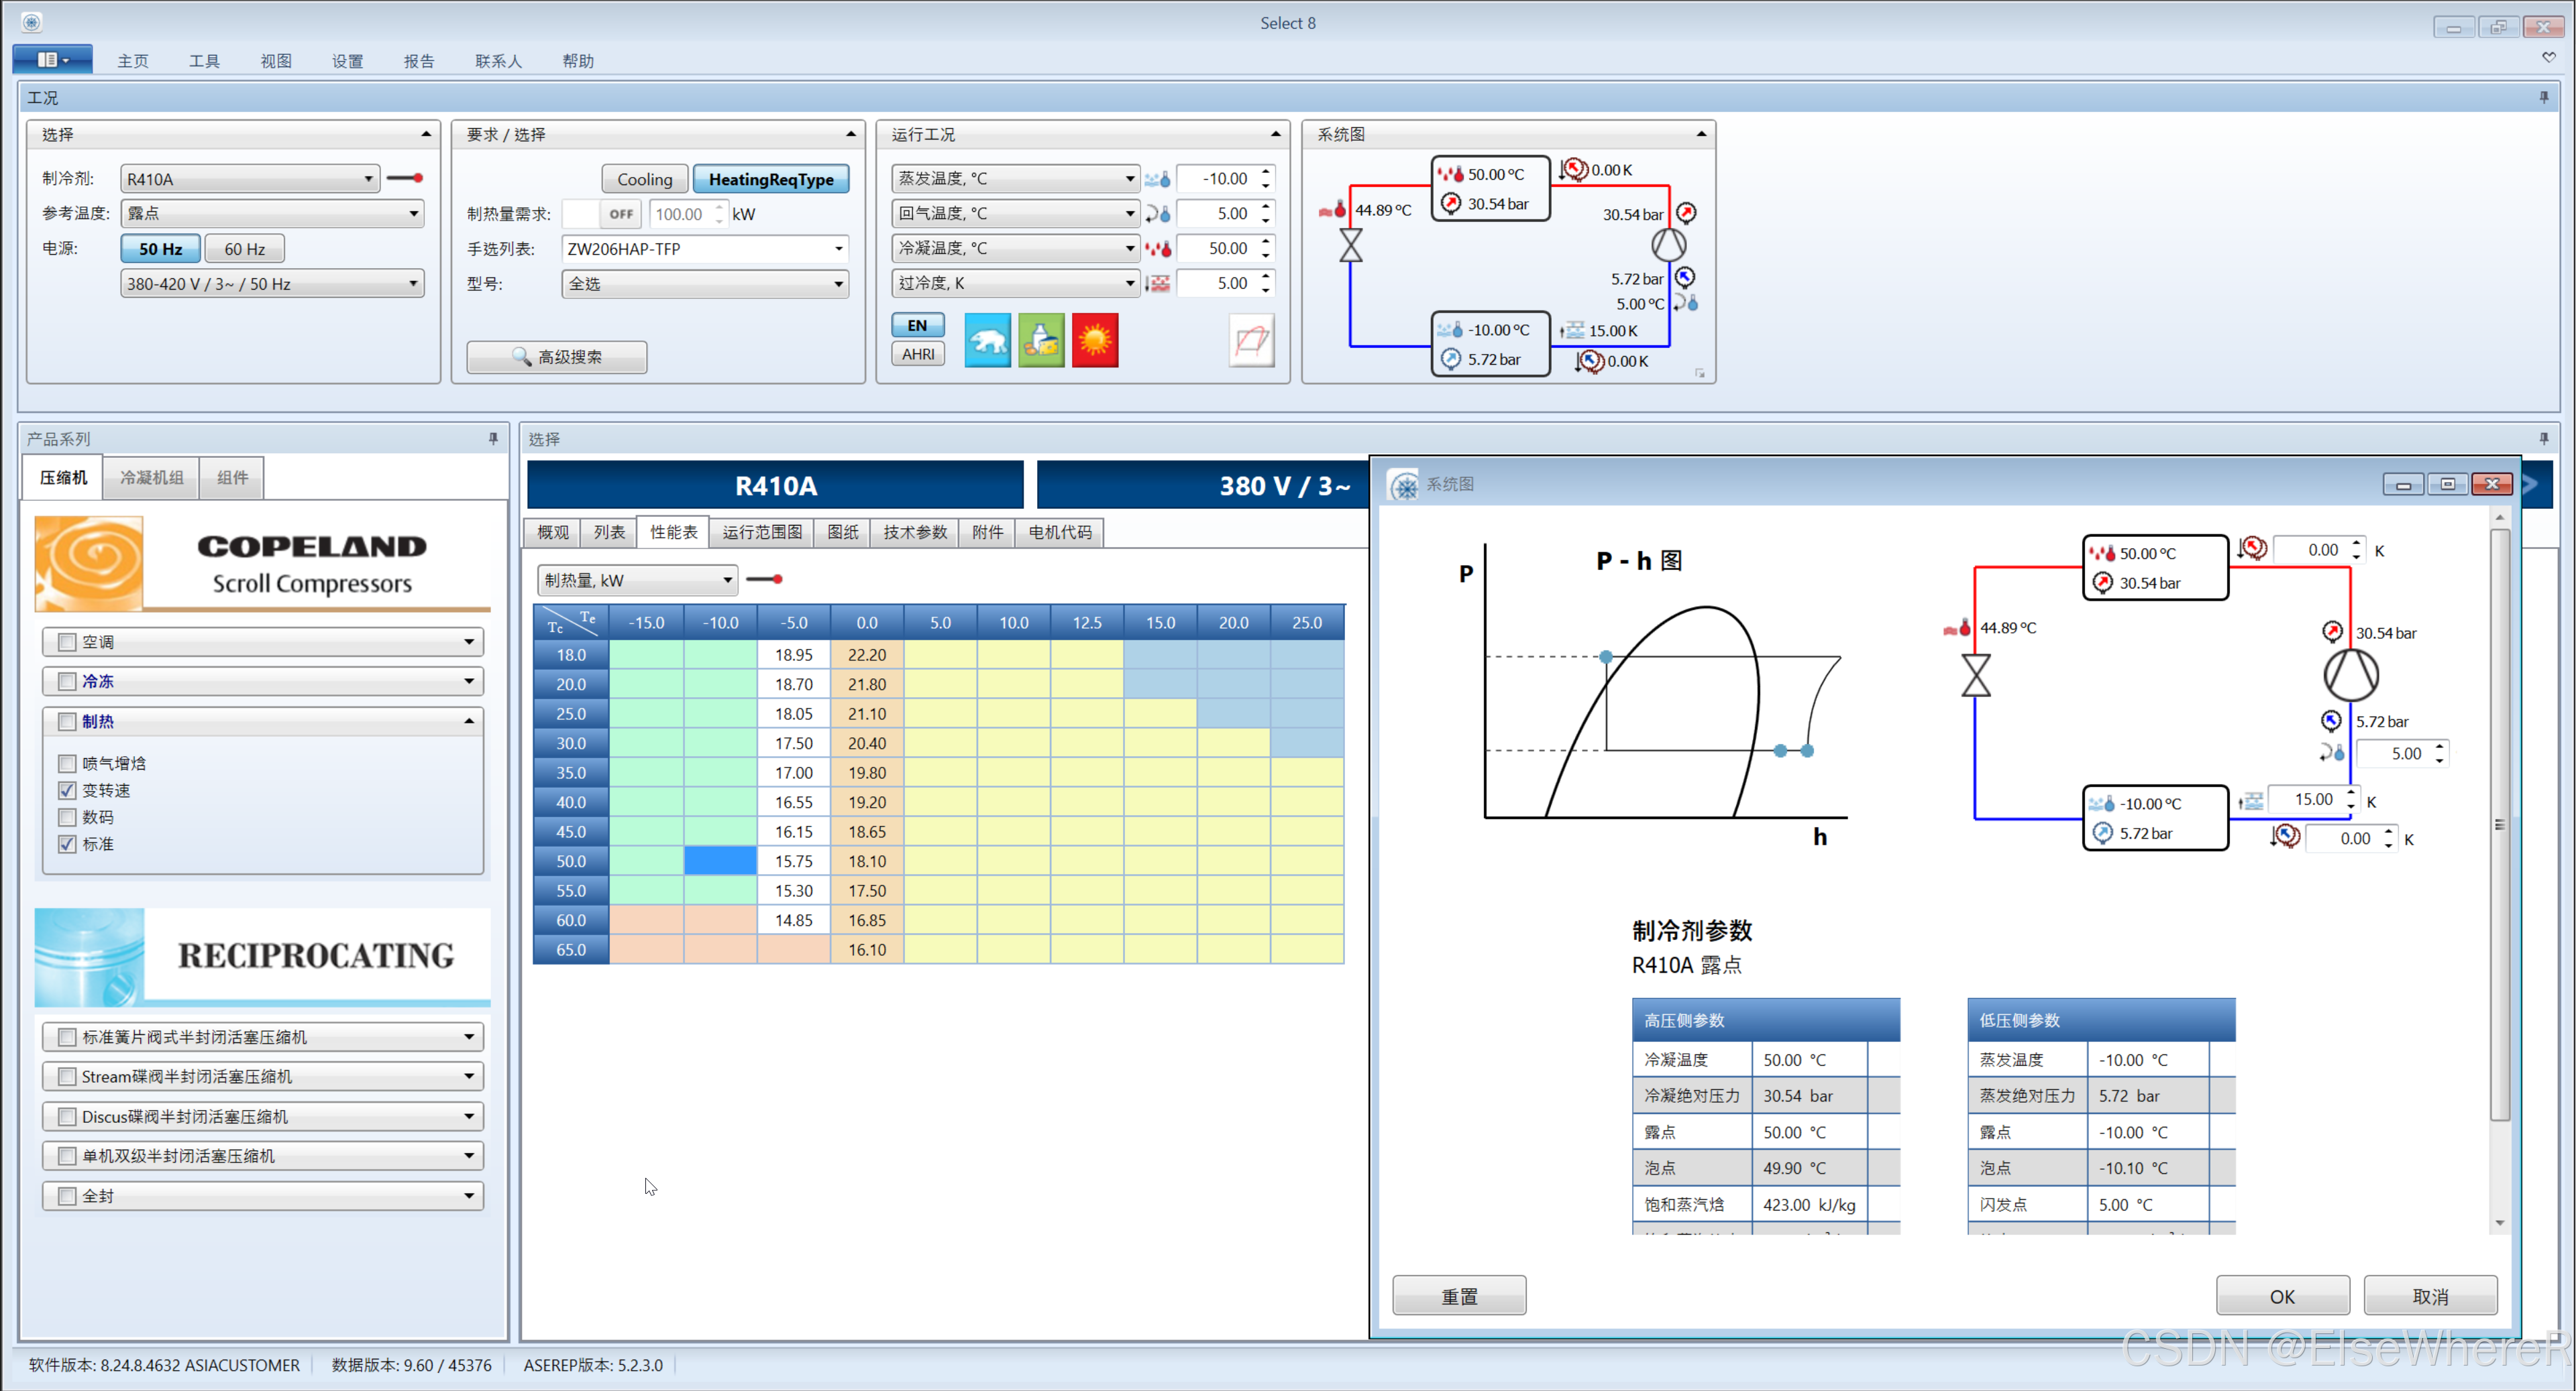Click the compressor circle symbol in dialog
The width and height of the screenshot is (2576, 1391).
click(x=2350, y=676)
